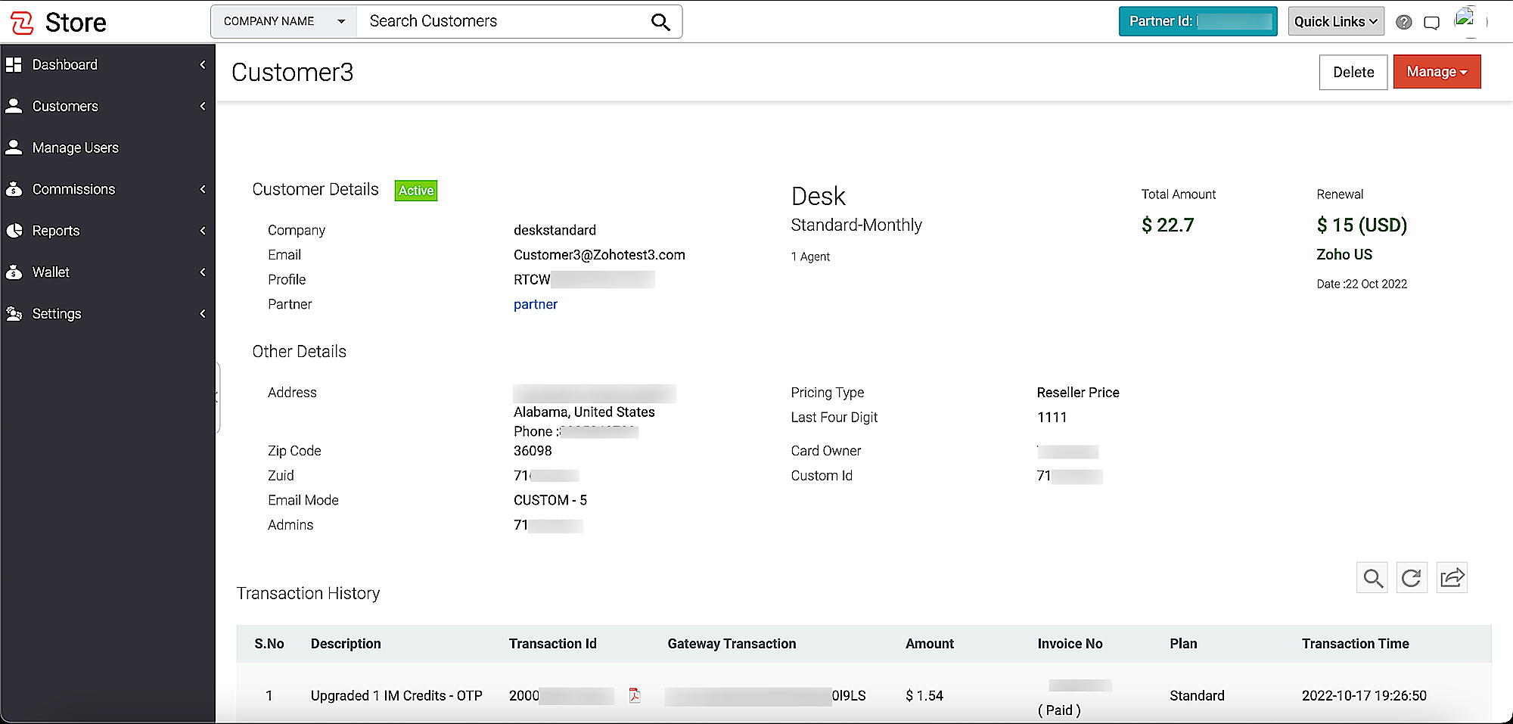Click the Standard-Monthly plan name

pos(856,225)
